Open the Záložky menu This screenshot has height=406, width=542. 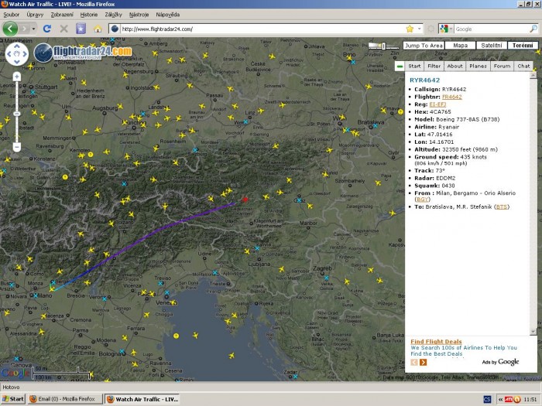click(x=113, y=15)
